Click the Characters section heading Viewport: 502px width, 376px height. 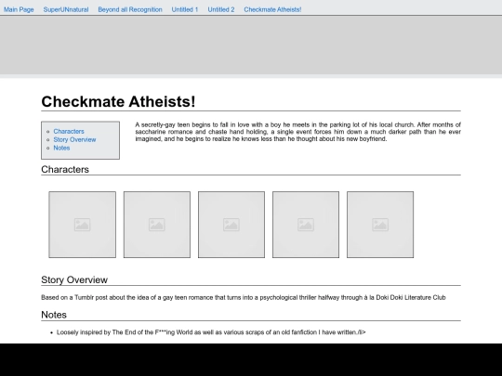[x=65, y=170]
